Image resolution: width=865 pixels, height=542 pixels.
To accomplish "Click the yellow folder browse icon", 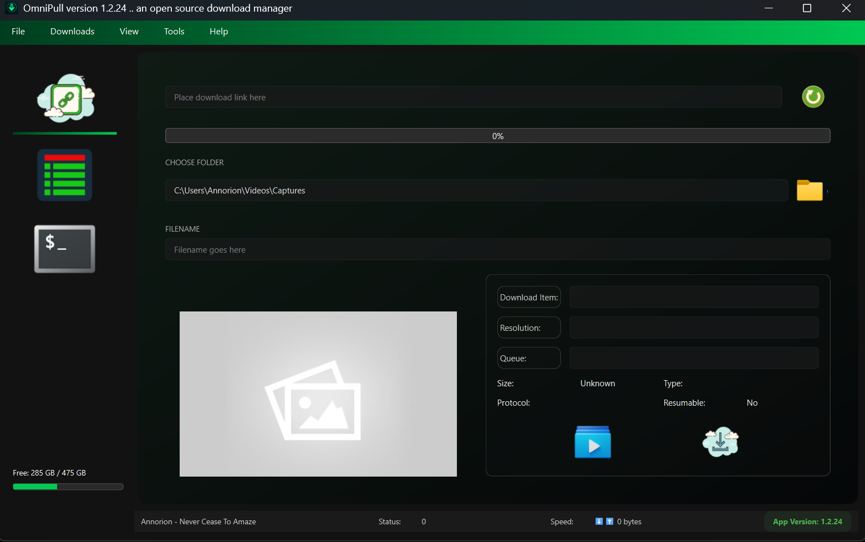I will (x=810, y=190).
